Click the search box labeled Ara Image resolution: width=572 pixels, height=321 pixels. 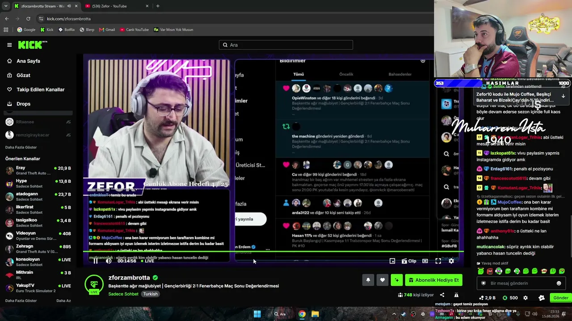pyautogui.click(x=286, y=45)
